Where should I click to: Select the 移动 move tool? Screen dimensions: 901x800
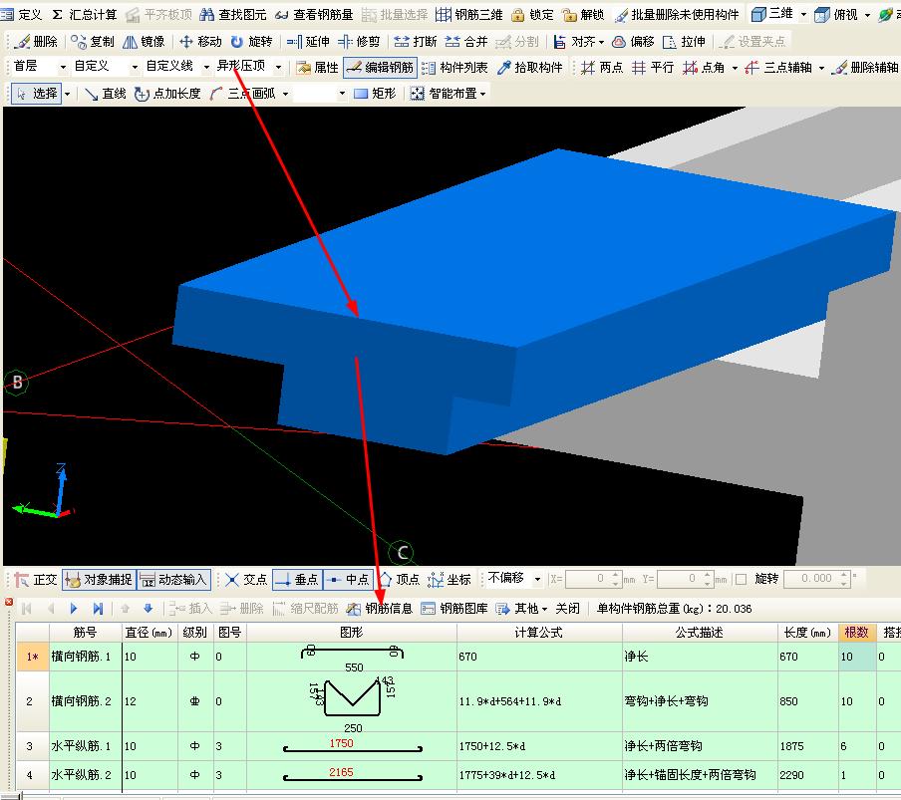[200, 42]
